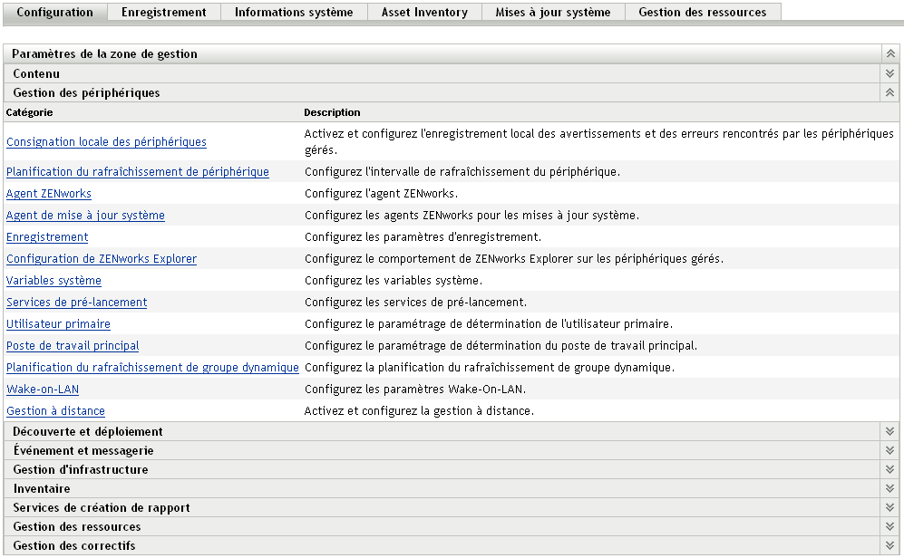The height and width of the screenshot is (558, 904).
Task: Go to Mises à jour système tab
Action: tap(552, 13)
